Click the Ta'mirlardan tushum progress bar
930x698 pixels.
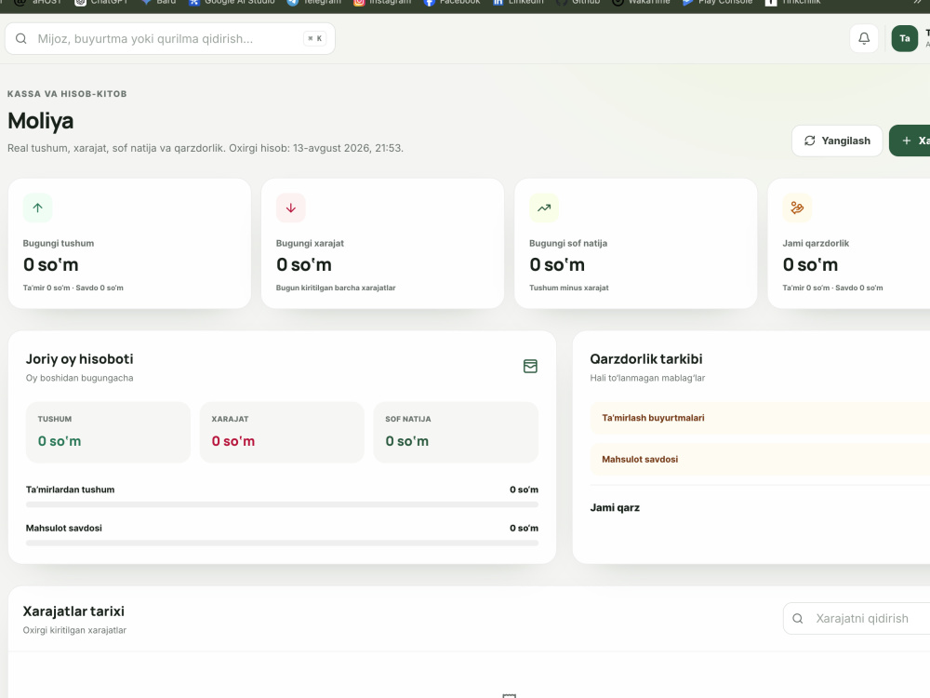point(282,504)
